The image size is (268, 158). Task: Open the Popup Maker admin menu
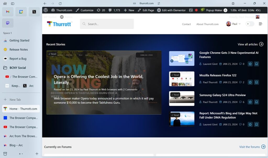pyautogui.click(x=214, y=10)
